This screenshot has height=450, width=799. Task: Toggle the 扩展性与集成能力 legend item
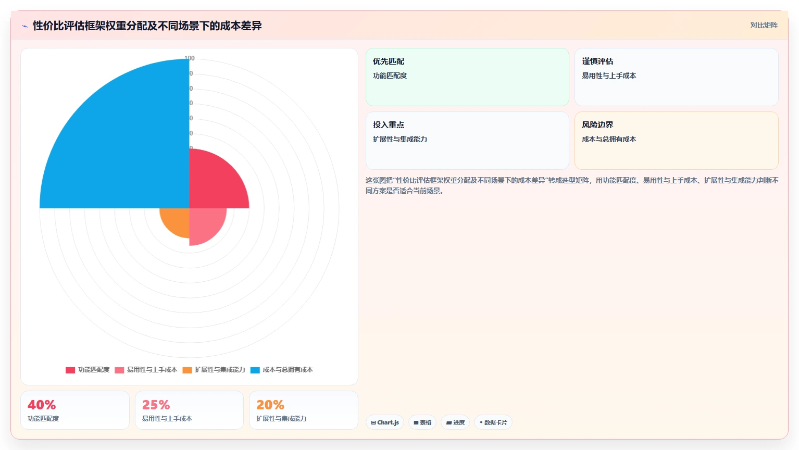214,370
